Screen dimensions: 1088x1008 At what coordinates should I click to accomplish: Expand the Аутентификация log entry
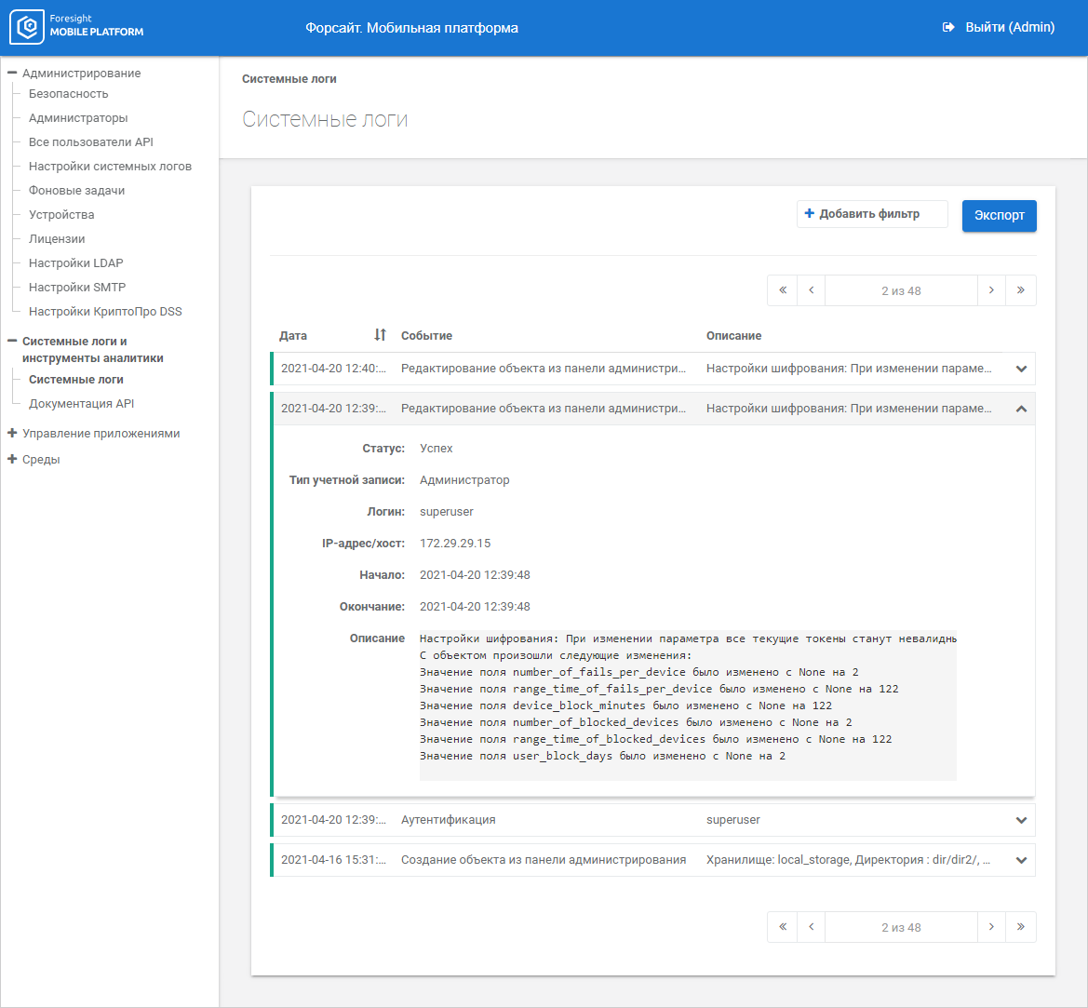[x=1021, y=820]
